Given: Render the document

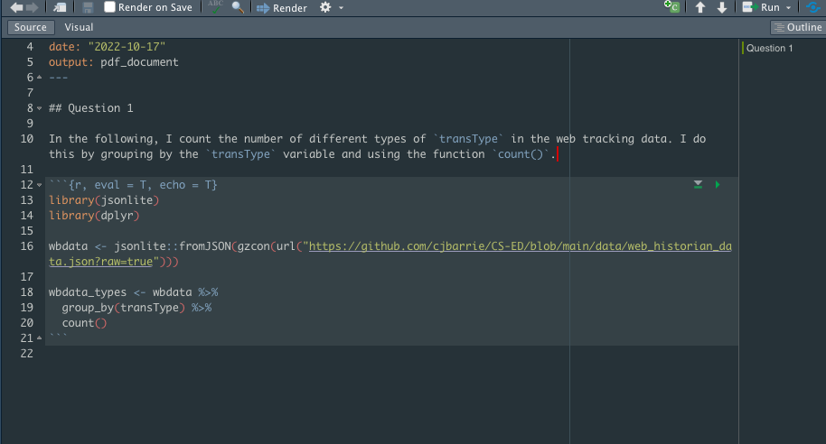Looking at the screenshot, I should pos(281,8).
